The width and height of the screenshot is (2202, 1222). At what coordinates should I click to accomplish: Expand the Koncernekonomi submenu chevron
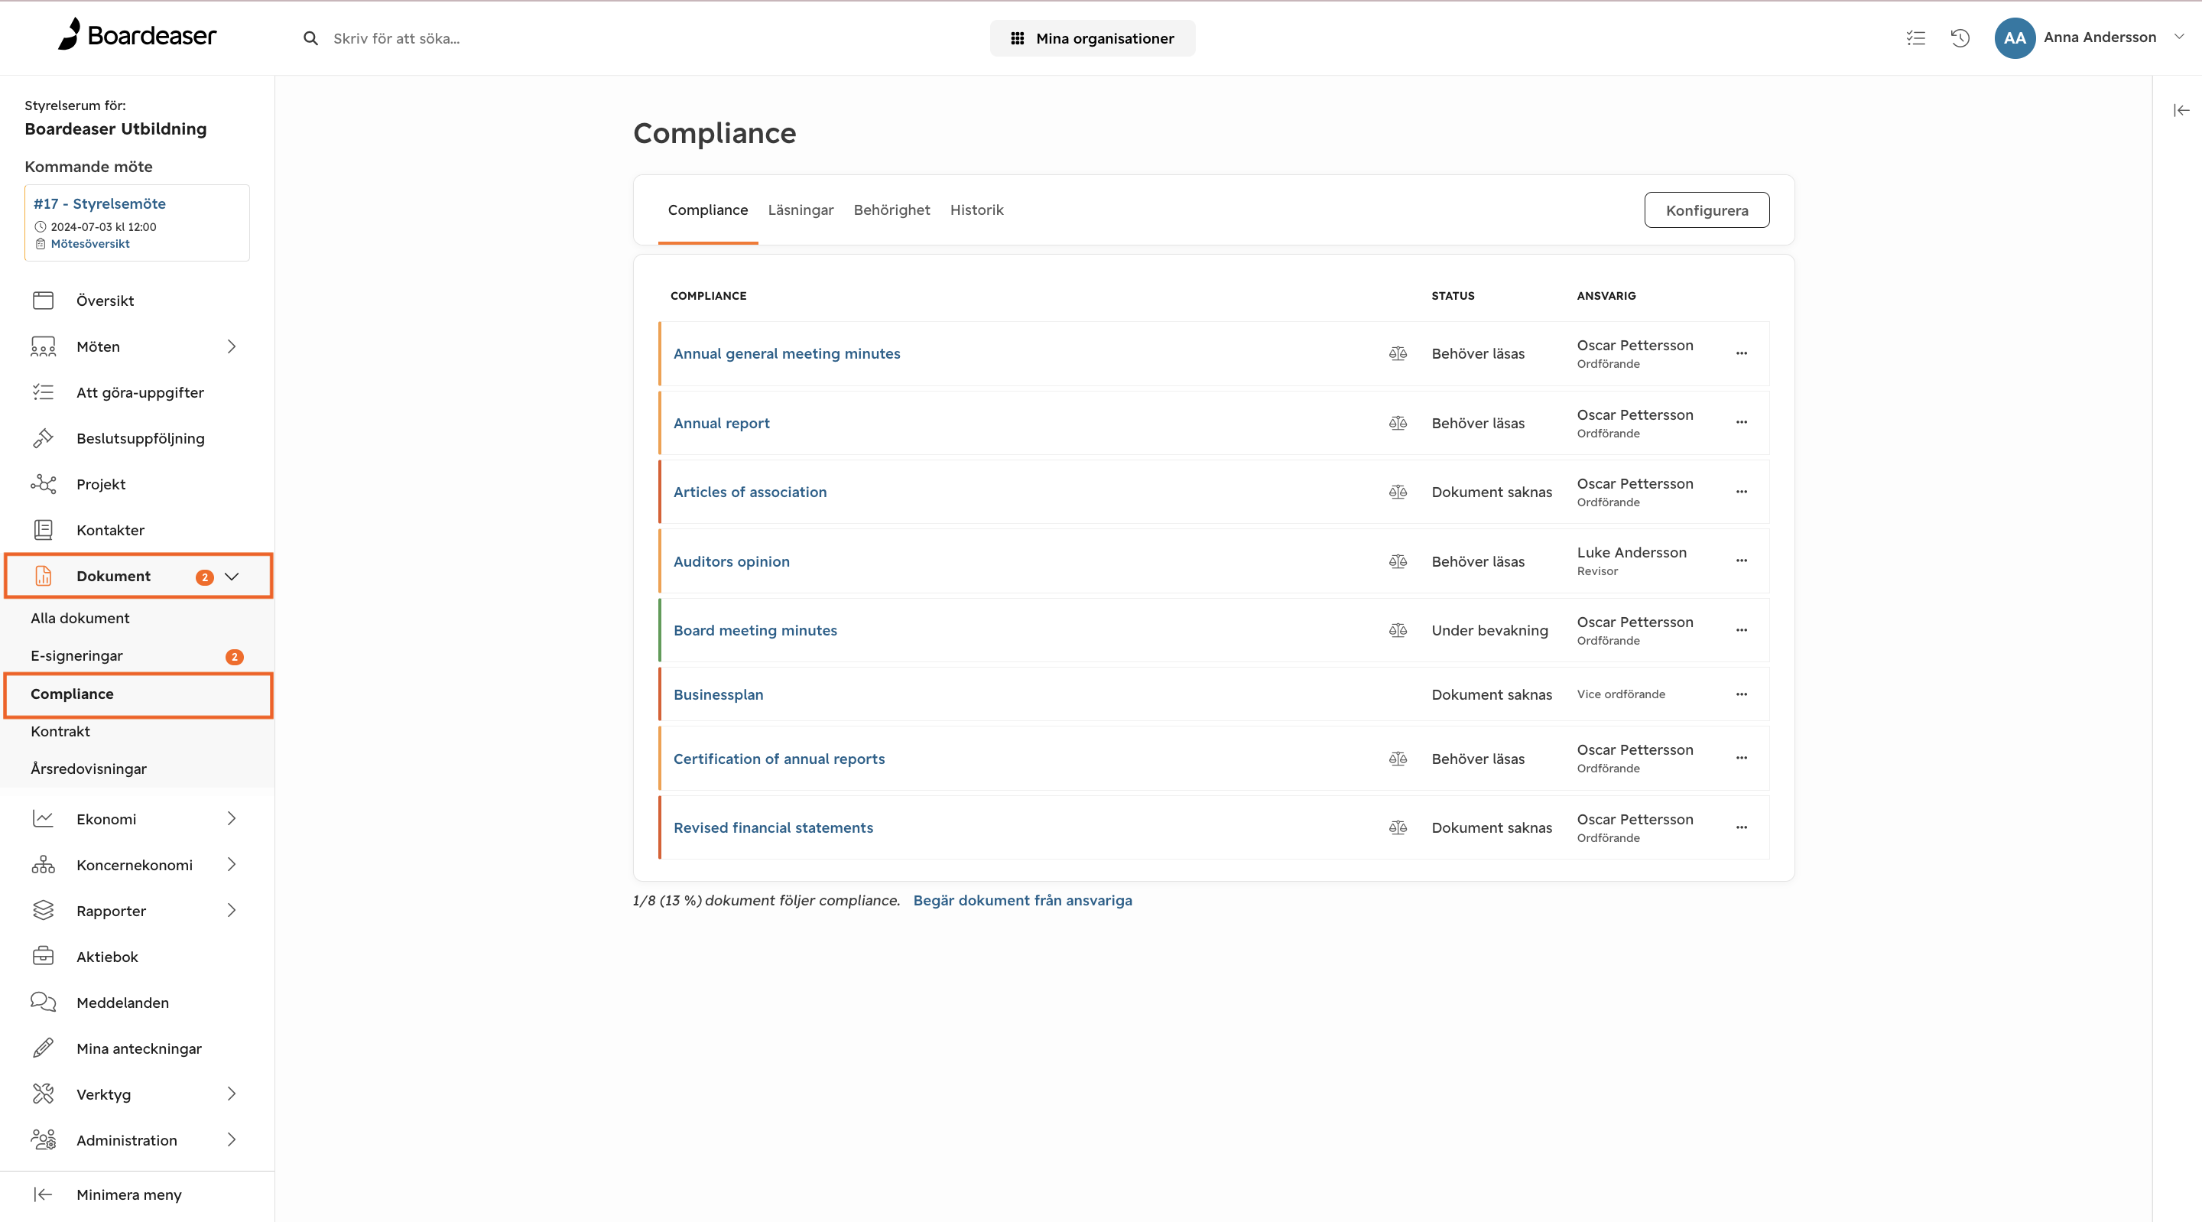tap(232, 865)
